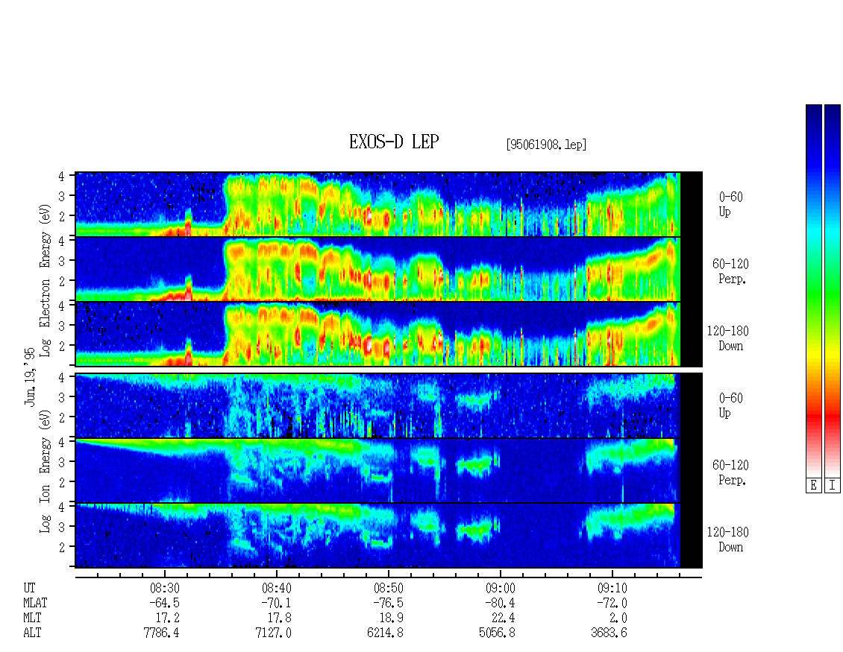Click the 08:50 UT tick label
This screenshot has width=843, height=652.
(388, 588)
